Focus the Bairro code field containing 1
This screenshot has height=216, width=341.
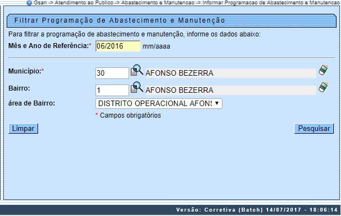tap(112, 90)
